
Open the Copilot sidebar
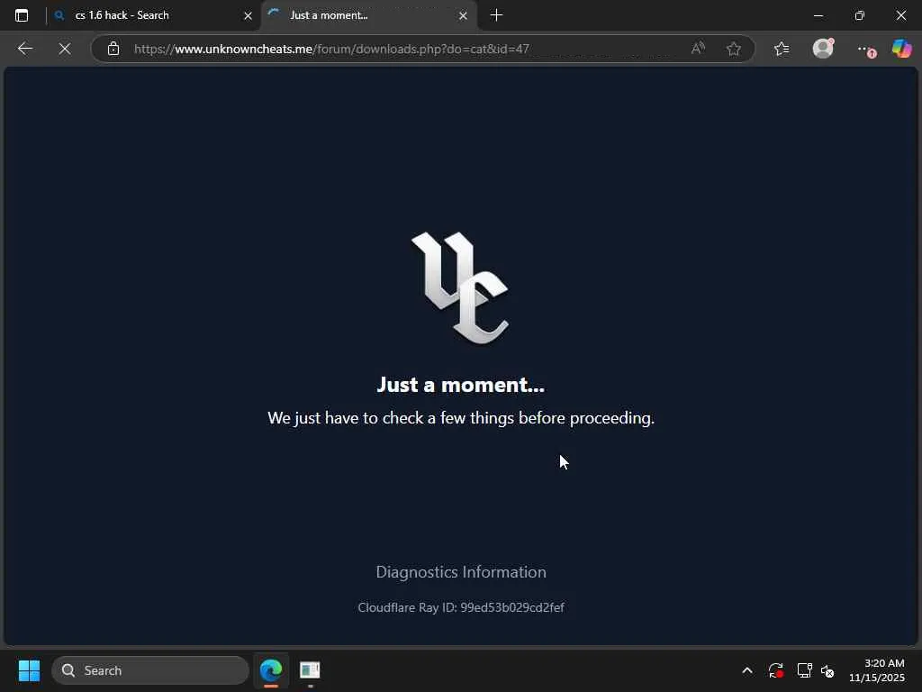[x=901, y=49]
